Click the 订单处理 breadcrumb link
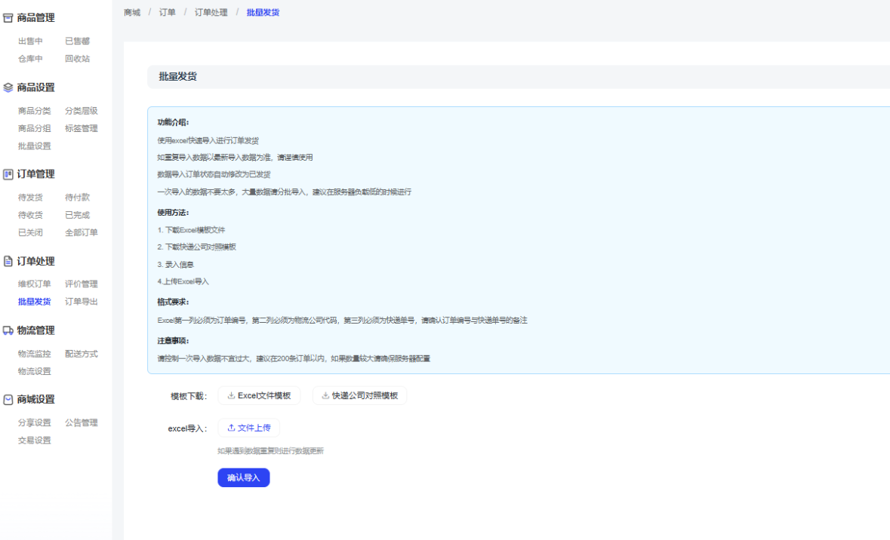890x540 pixels. click(x=211, y=13)
